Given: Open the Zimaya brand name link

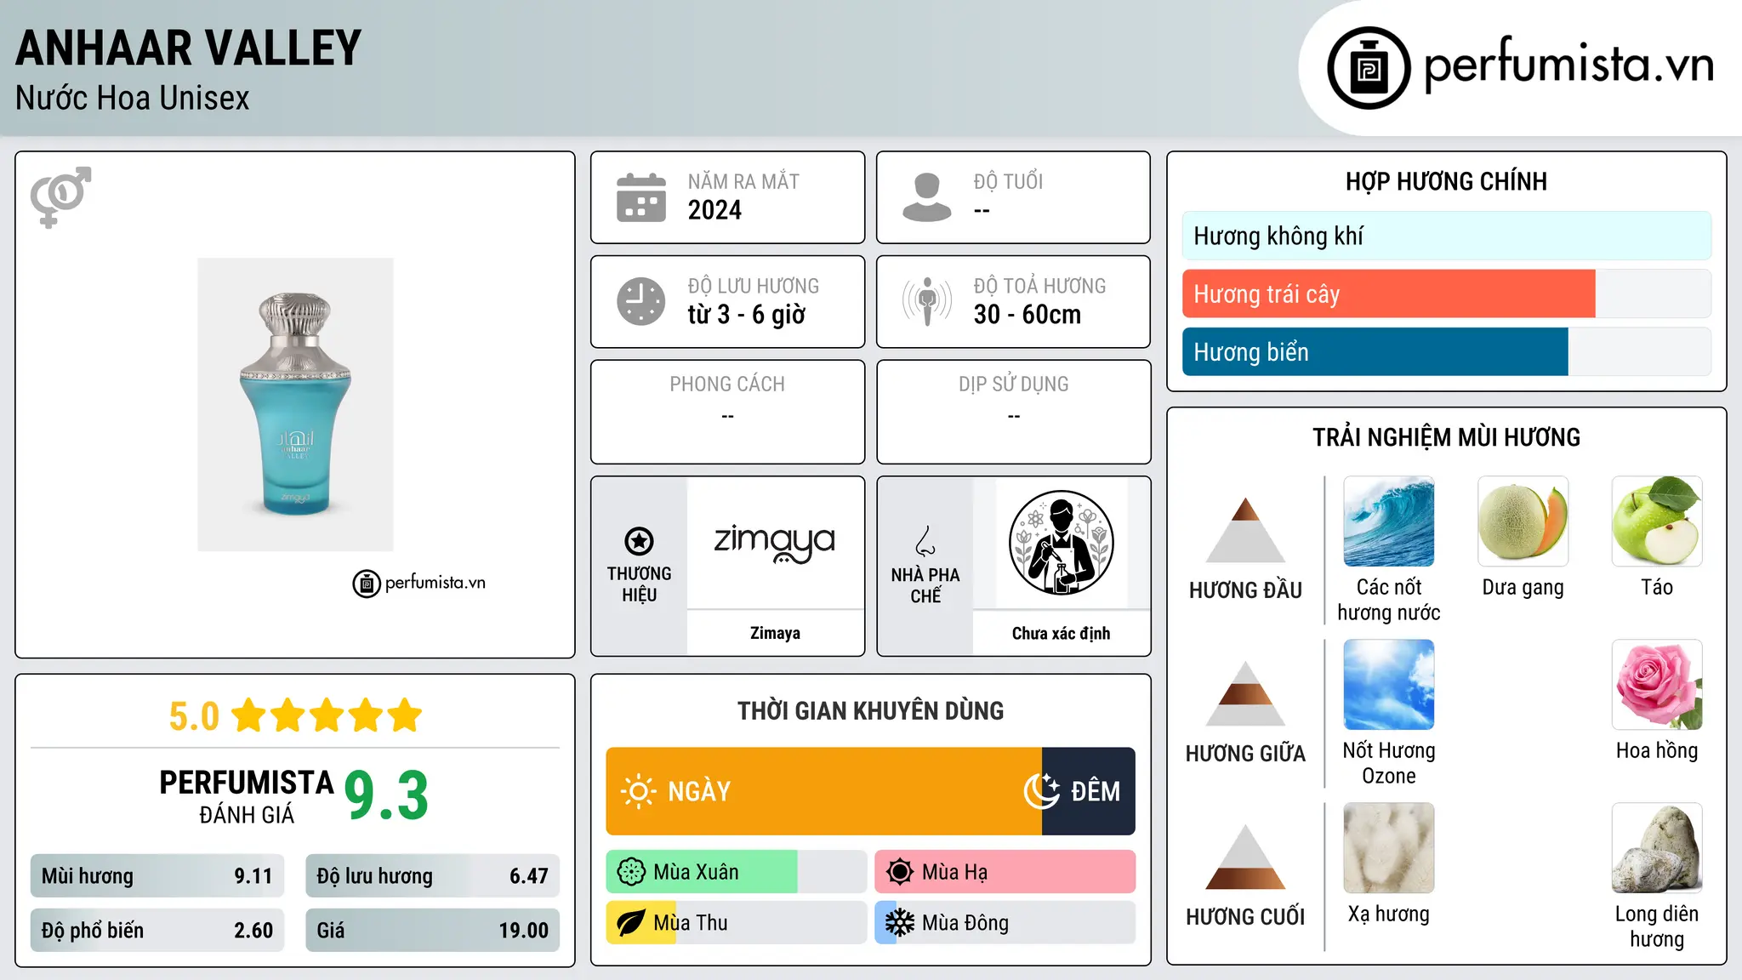Looking at the screenshot, I should click(775, 633).
